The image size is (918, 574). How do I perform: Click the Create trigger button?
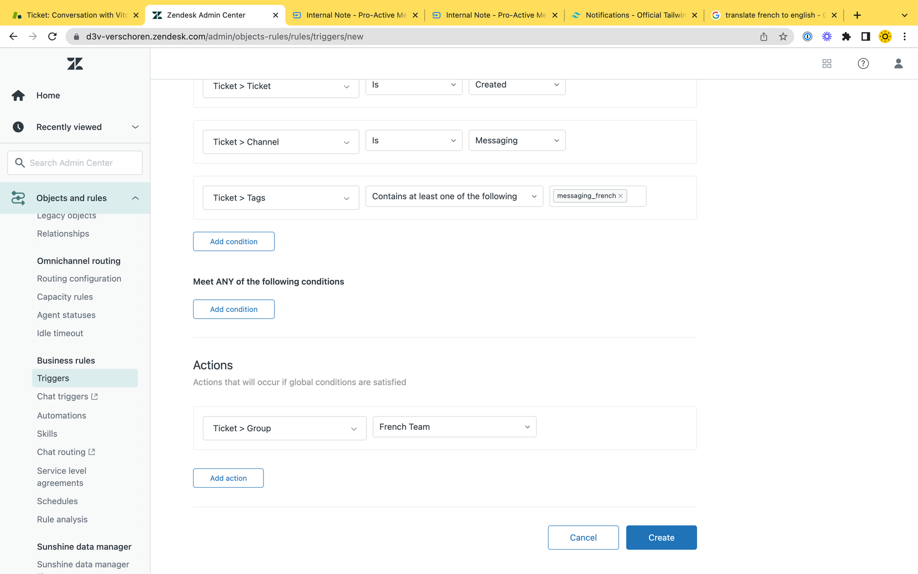click(x=661, y=538)
